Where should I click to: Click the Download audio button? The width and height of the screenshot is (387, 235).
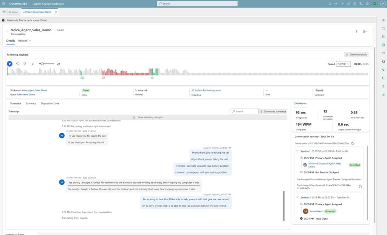click(356, 54)
